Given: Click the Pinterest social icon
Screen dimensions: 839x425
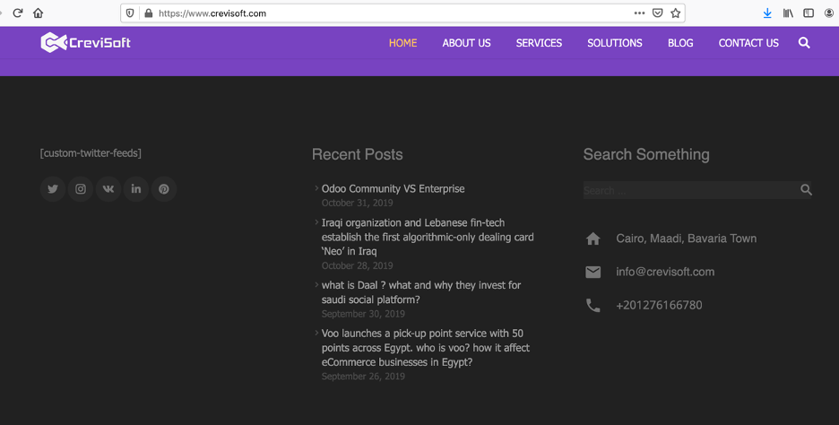Looking at the screenshot, I should tap(164, 189).
